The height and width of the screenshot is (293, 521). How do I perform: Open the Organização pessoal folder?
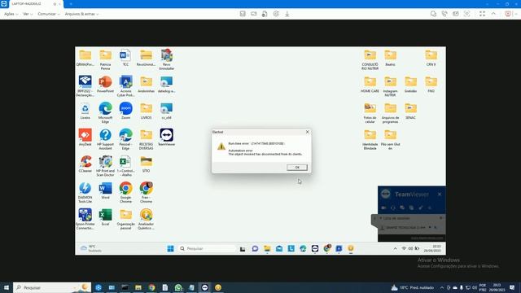pos(125,219)
